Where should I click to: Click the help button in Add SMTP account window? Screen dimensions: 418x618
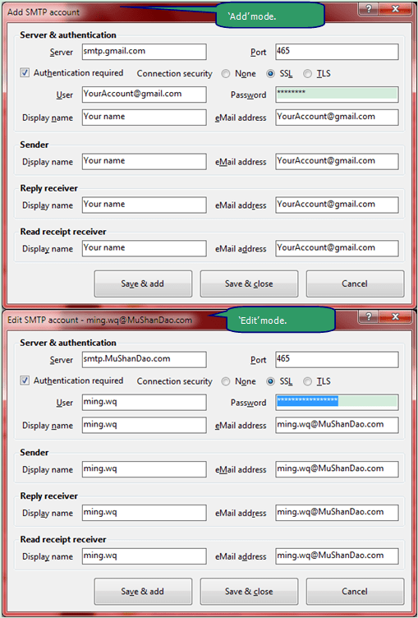tap(370, 9)
